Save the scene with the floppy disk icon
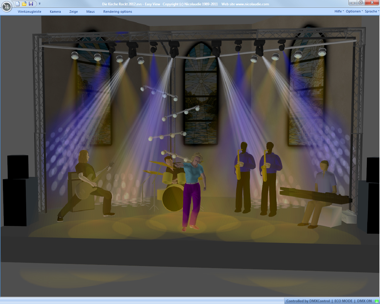This screenshot has height=304, width=380. point(31,4)
